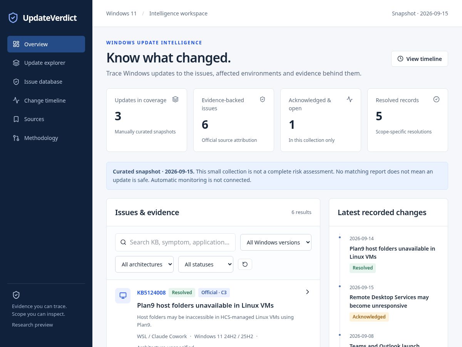Viewport: 462px width, 347px height.
Task: Select the Evidence-backed issues card
Action: tap(234, 120)
